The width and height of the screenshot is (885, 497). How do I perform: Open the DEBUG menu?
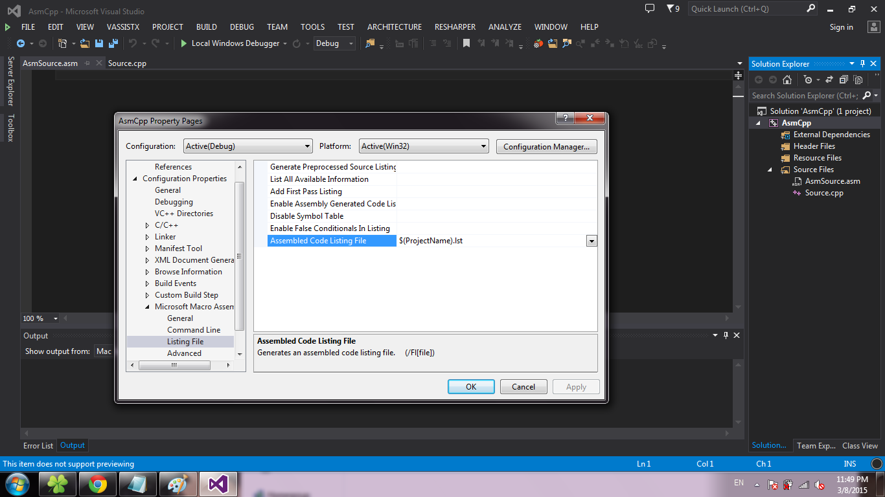point(242,27)
